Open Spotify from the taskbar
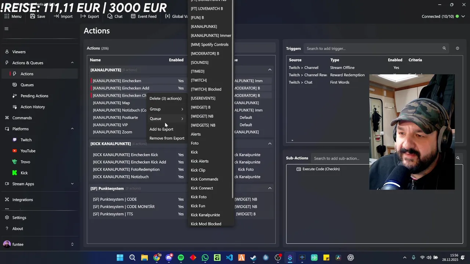 (x=181, y=258)
